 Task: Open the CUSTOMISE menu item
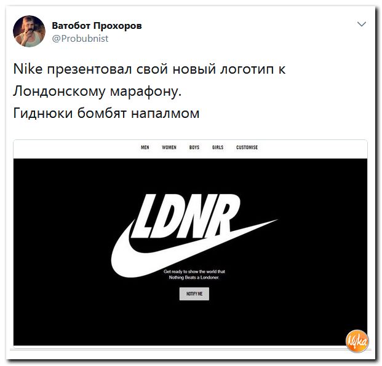pos(247,147)
